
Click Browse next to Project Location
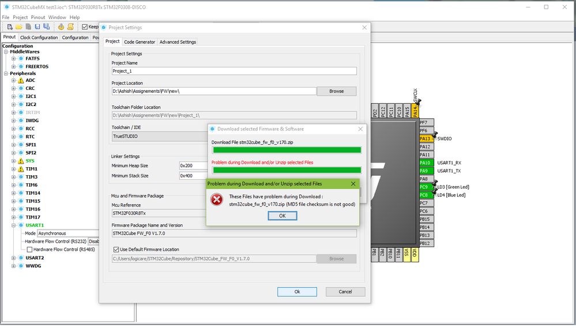point(337,92)
